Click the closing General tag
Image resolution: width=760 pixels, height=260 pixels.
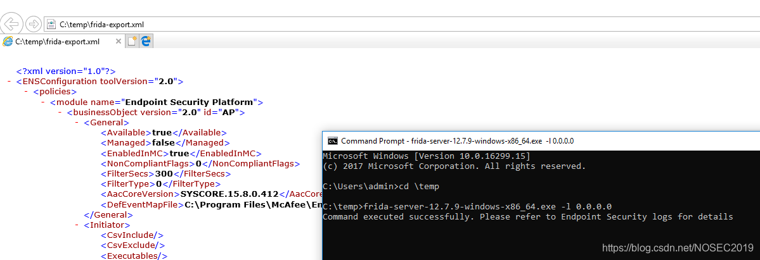coord(108,215)
